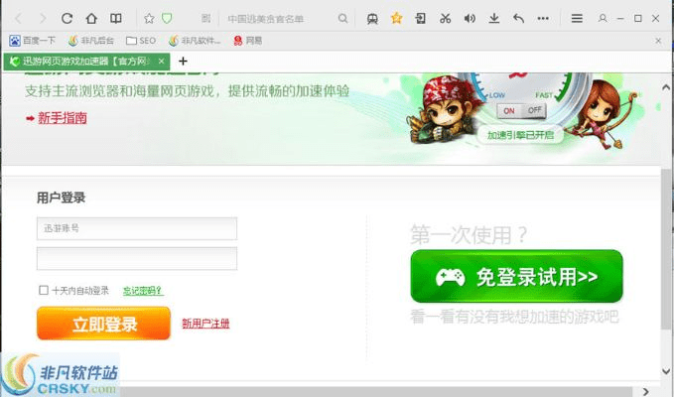
Task: Click the scissors screenshot tool icon
Action: point(445,18)
